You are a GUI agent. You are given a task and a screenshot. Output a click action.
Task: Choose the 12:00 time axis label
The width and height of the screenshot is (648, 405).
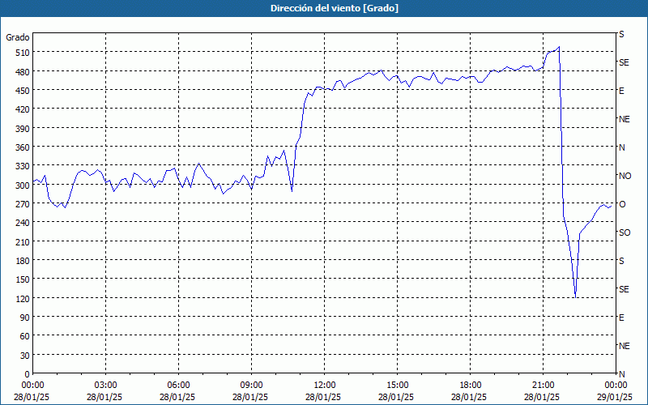click(325, 386)
